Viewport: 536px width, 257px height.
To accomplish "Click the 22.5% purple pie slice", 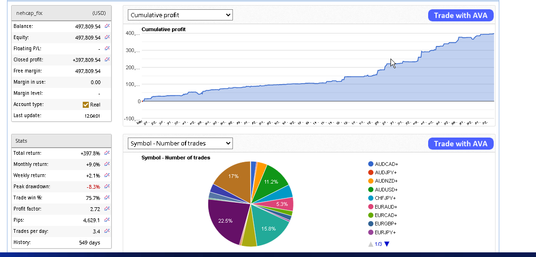I will click(x=225, y=221).
